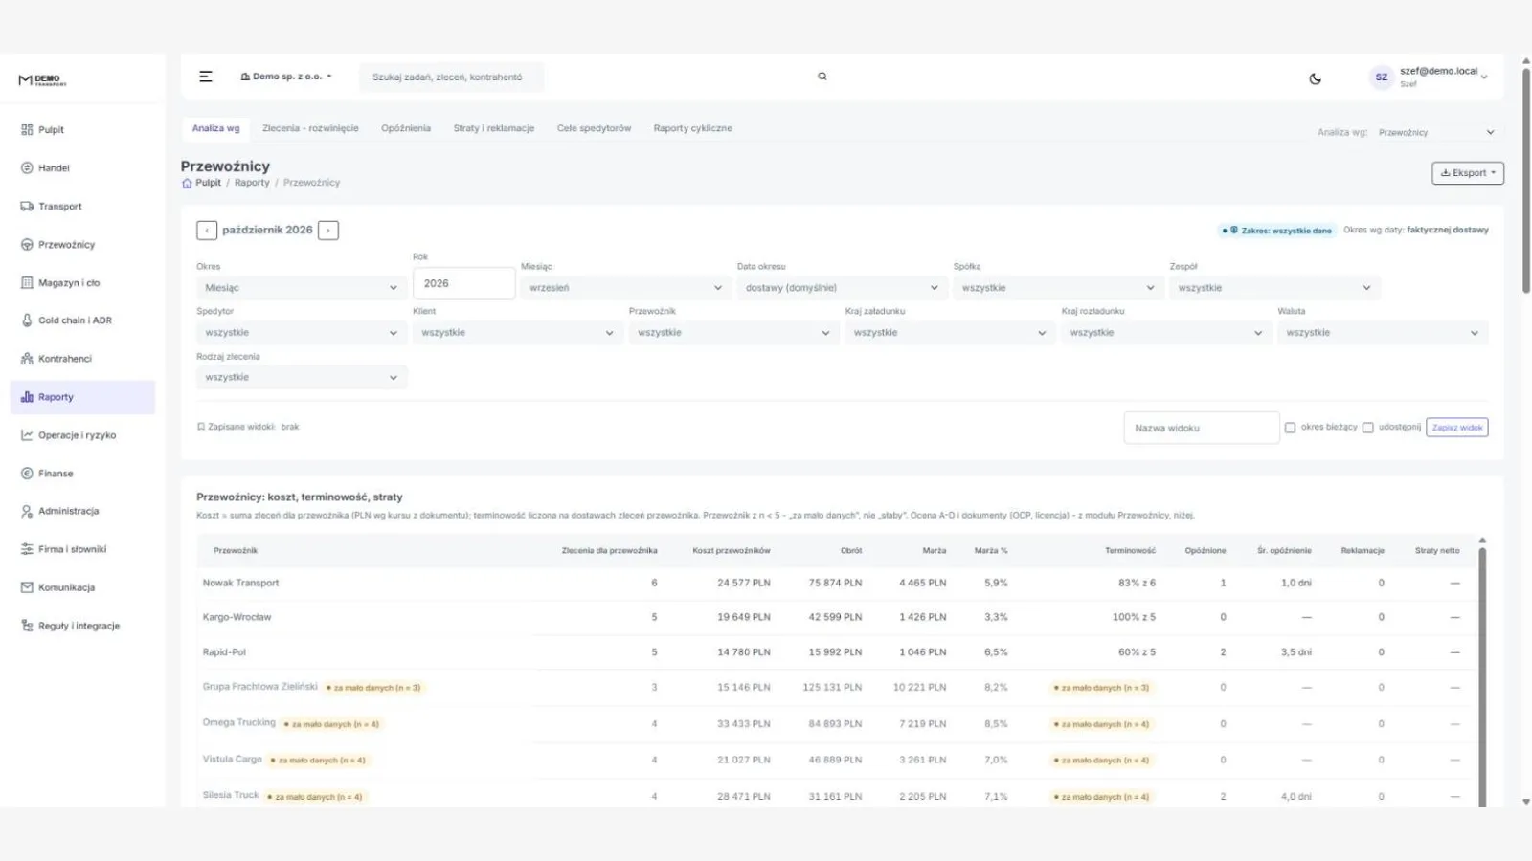Image resolution: width=1532 pixels, height=861 pixels.
Task: Open the Kontrahenci sidebar icon
Action: coord(27,359)
